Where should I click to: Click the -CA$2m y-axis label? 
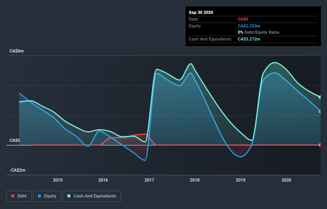pyautogui.click(x=18, y=170)
